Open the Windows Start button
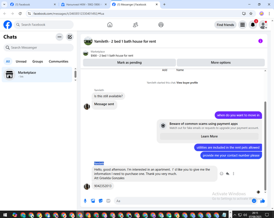Image resolution: width=274 pixels, height=218 pixels. [5, 215]
